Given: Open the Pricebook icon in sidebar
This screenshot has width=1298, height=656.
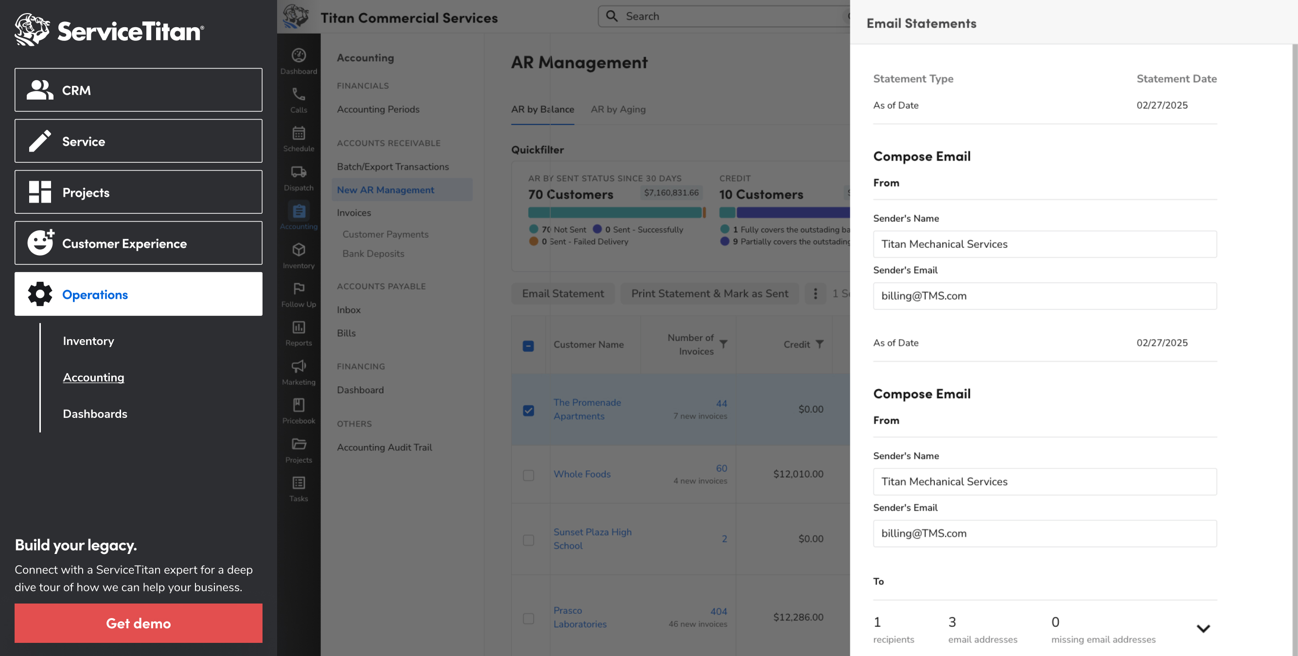Looking at the screenshot, I should tap(298, 406).
